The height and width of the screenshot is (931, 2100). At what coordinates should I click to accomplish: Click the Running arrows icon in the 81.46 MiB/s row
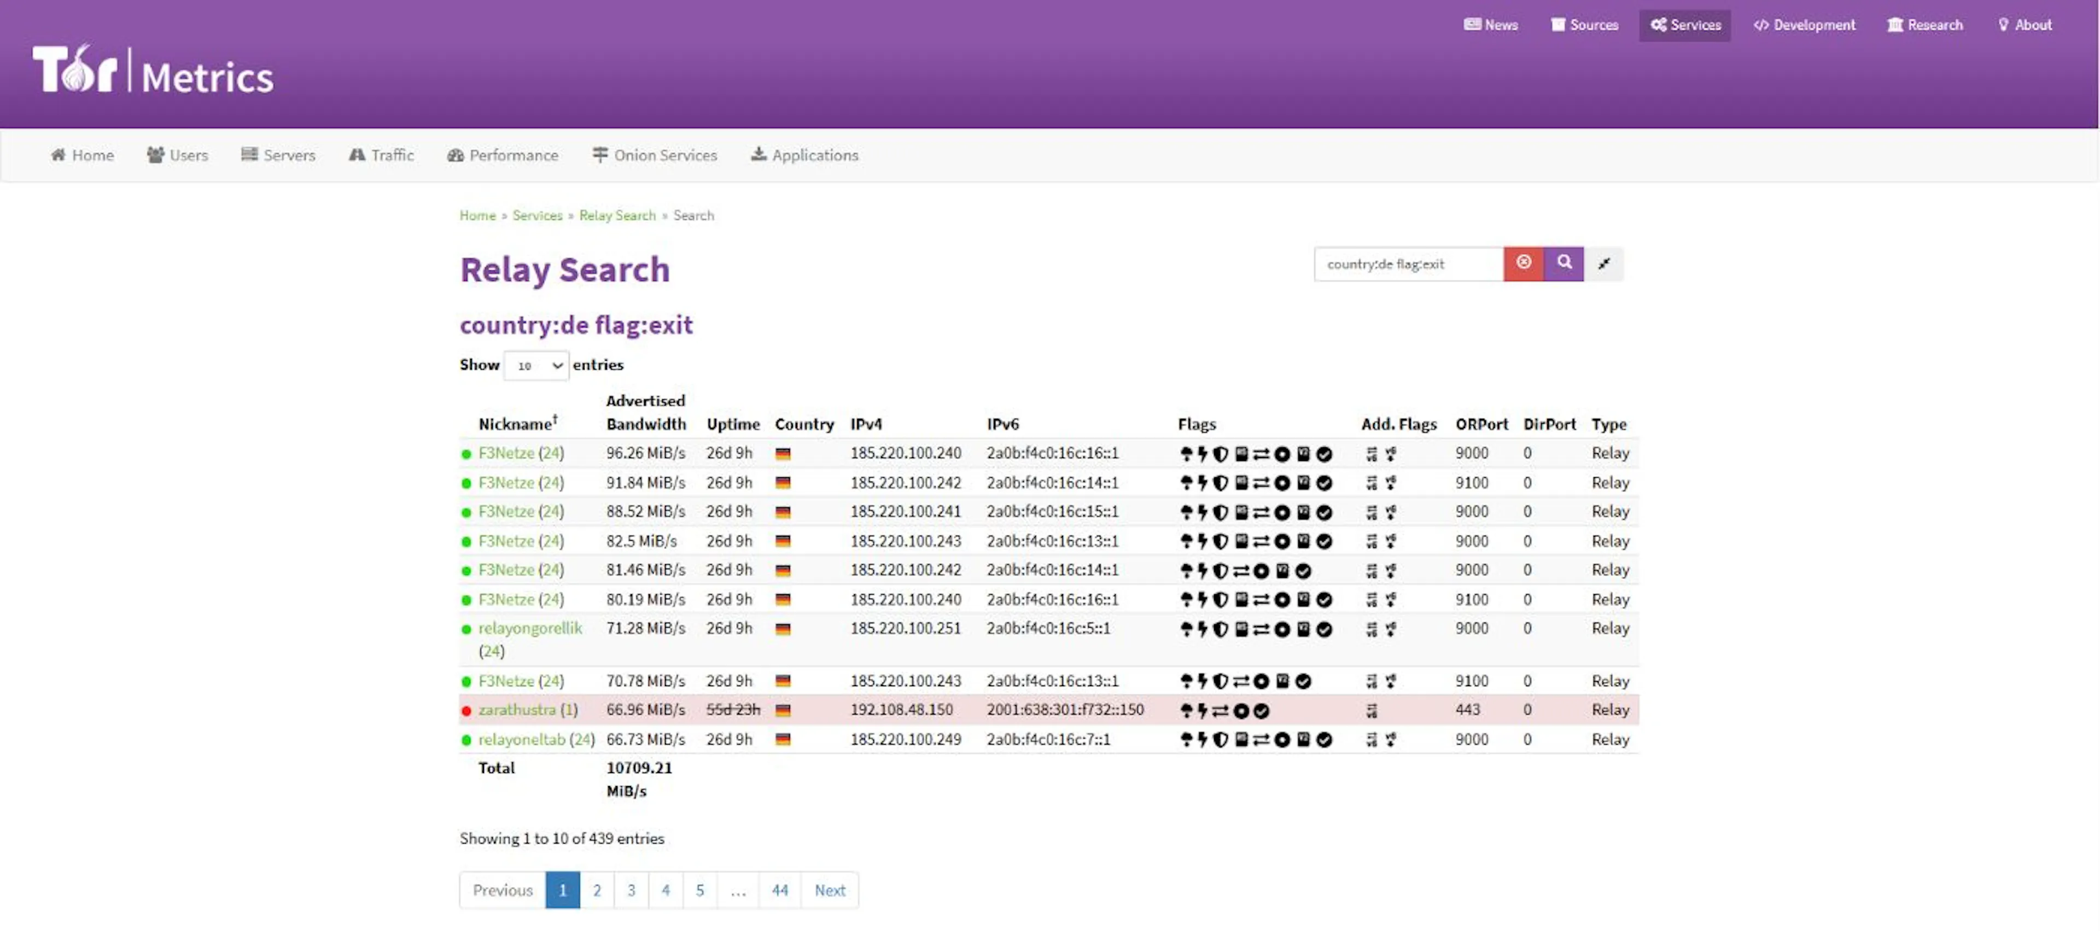pyautogui.click(x=1241, y=571)
